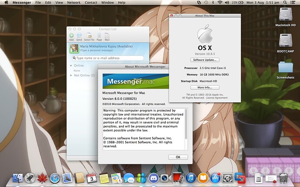This screenshot has width=300, height=187.
Task: Click Maria's profile picture in Contact List
Action: pos(74,48)
